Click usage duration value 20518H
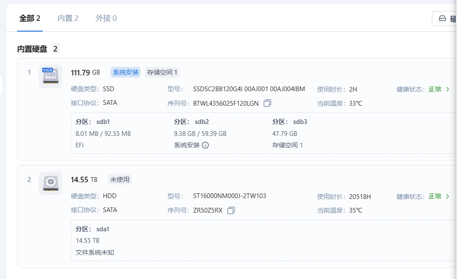 [360, 197]
